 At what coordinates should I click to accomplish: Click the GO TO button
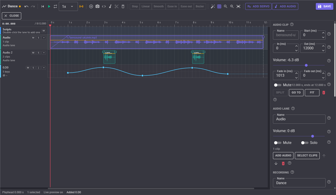click(x=296, y=93)
